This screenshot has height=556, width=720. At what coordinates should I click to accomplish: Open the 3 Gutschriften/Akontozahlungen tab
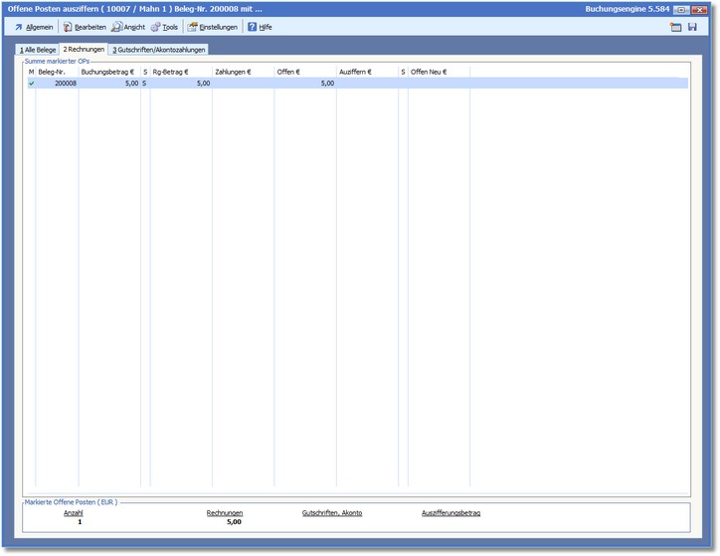tap(158, 49)
